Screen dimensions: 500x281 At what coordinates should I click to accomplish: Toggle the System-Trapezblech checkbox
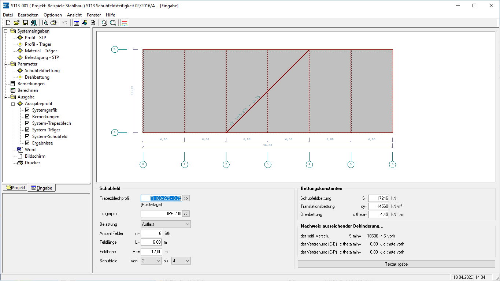[x=27, y=123]
